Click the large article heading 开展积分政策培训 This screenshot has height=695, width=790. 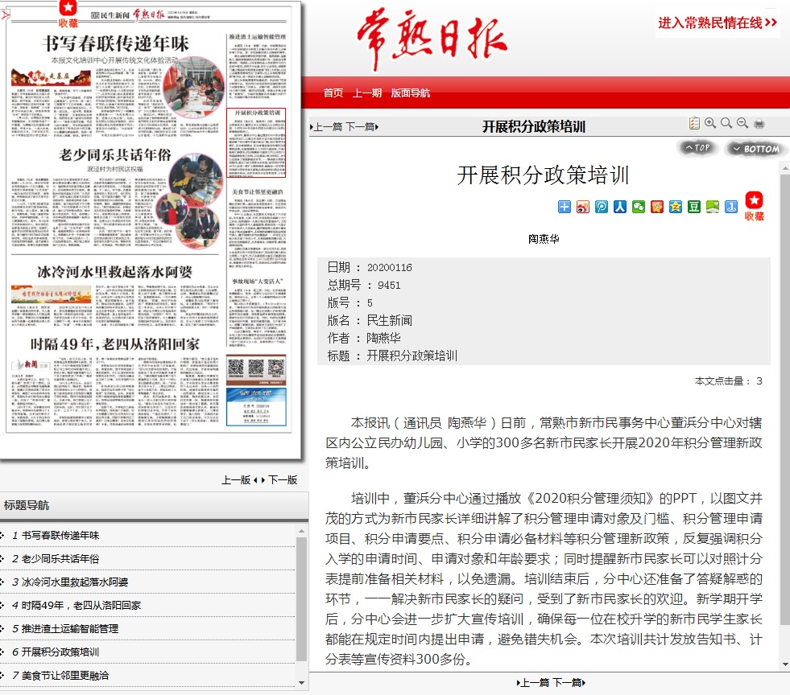click(x=544, y=175)
